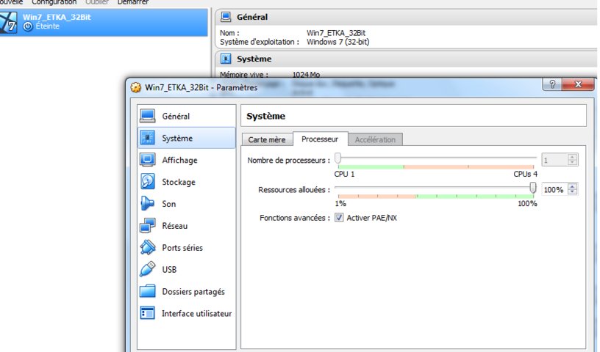Click the Dossiers partagés label

click(x=193, y=292)
